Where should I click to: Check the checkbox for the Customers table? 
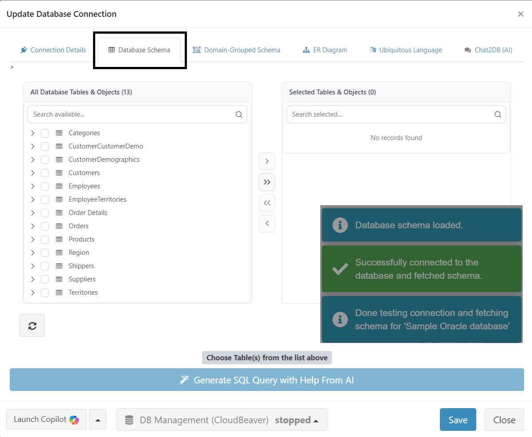pos(45,173)
